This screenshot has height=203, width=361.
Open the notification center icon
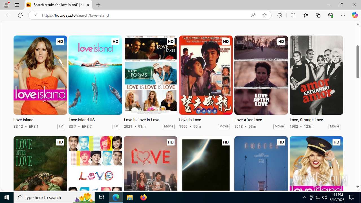(x=352, y=197)
